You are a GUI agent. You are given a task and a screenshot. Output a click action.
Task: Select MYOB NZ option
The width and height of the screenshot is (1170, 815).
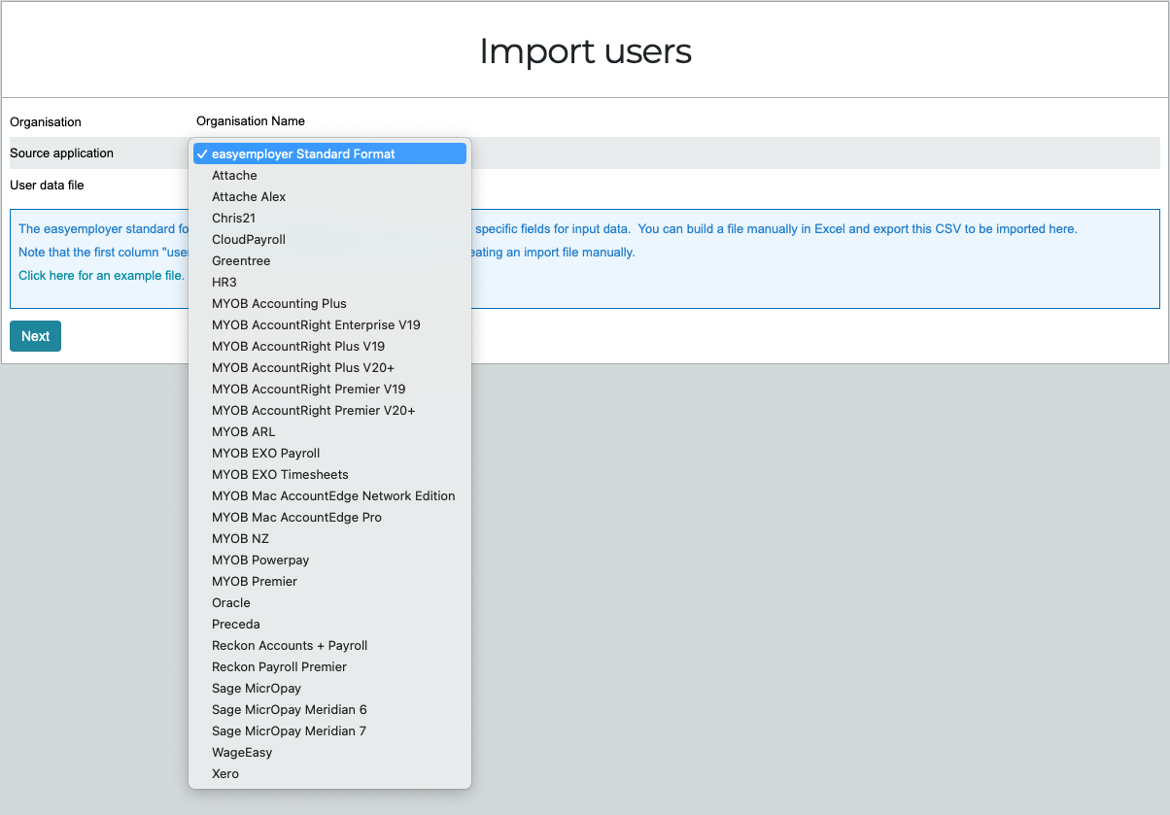329,538
